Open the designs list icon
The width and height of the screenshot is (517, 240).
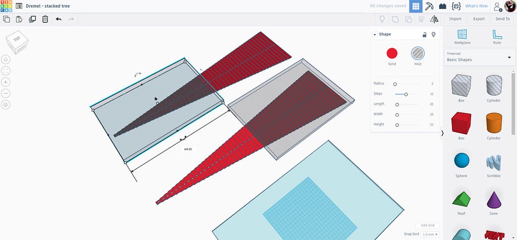click(x=19, y=6)
